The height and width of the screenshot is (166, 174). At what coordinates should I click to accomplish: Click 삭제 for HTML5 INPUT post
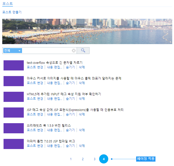(x=82, y=99)
